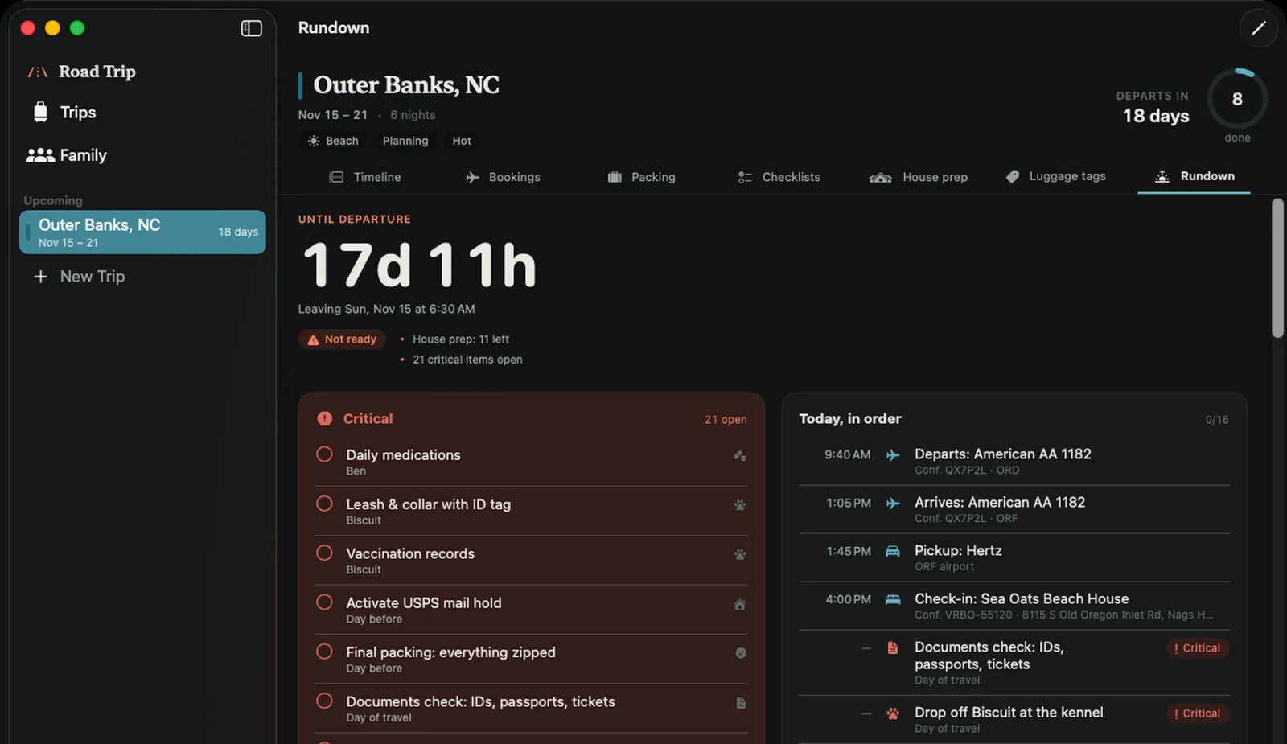
Task: Switch to the House prep tab
Action: point(919,177)
